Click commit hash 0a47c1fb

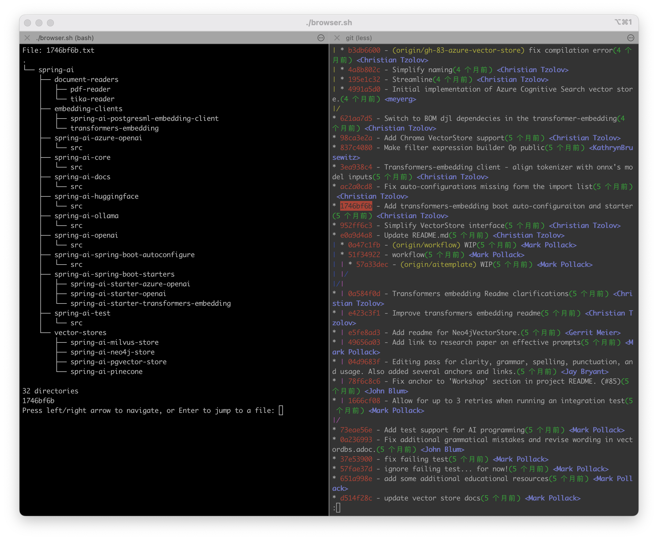(x=364, y=245)
